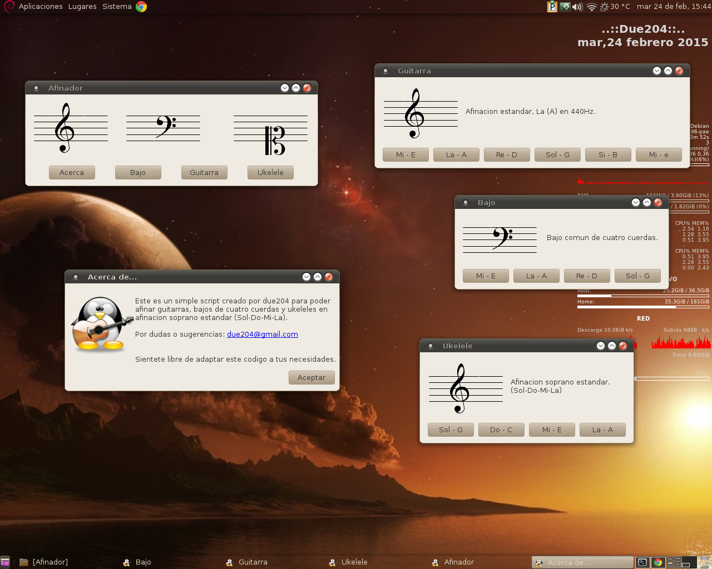Click the show desktop icon bottom-left
This screenshot has width=712, height=569.
[5, 562]
